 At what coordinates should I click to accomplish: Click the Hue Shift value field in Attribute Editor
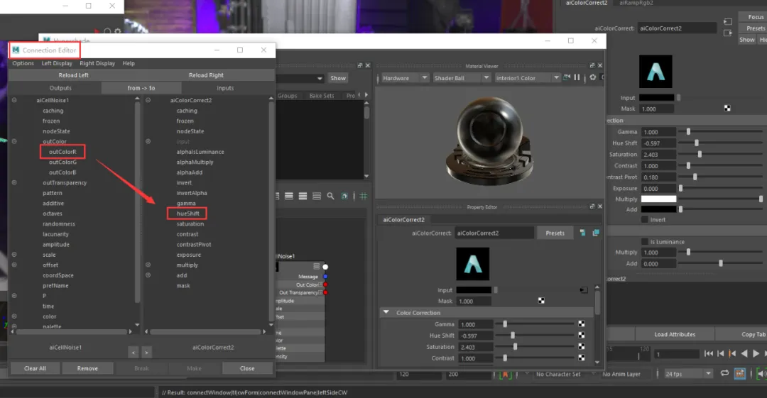pyautogui.click(x=658, y=143)
